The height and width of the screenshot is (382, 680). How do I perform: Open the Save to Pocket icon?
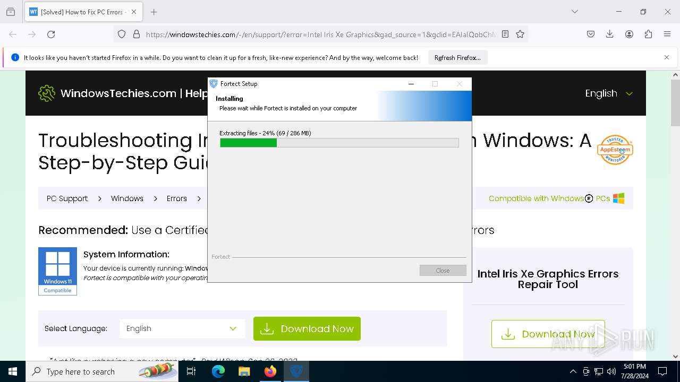pos(591,34)
